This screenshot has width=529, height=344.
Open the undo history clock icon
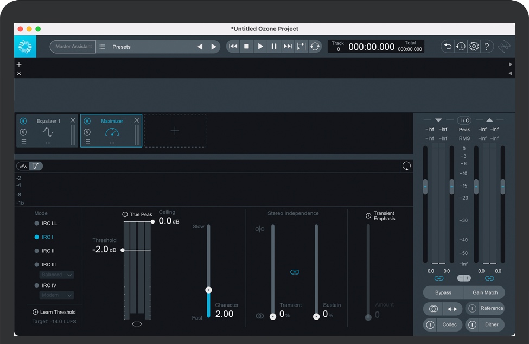point(461,47)
